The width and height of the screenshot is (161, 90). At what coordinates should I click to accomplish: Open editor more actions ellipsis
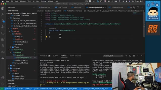(142, 7)
